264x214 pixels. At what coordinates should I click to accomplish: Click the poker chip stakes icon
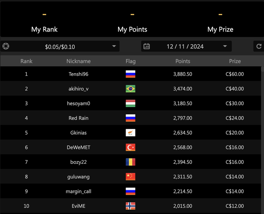[6, 46]
